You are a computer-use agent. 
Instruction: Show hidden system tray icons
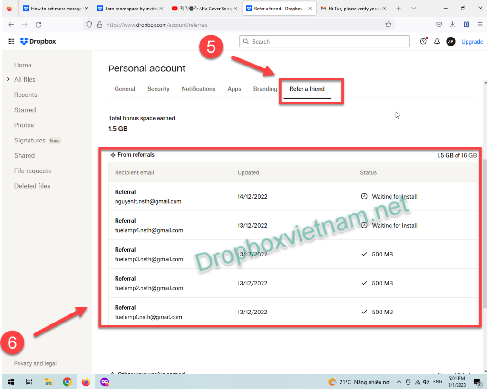point(399,382)
